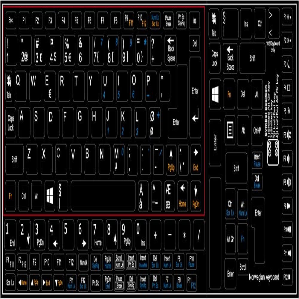The image size is (299, 299).
Task: Select the F11 next track key
Action: pos(287,253)
